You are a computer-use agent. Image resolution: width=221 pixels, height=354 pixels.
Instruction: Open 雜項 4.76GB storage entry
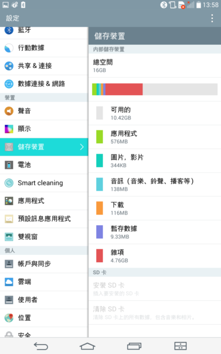155,256
